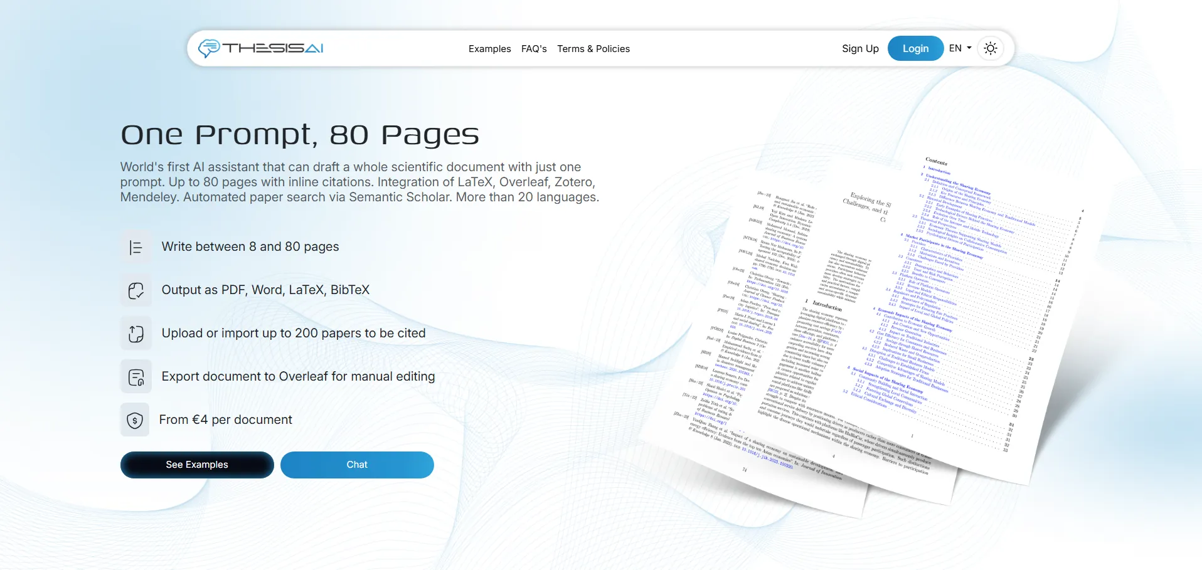Go to the FAQ's page
The image size is (1202, 570).
tap(534, 49)
